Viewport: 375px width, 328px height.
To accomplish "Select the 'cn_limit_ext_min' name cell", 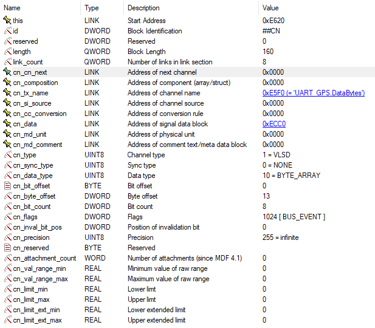I will point(36,310).
